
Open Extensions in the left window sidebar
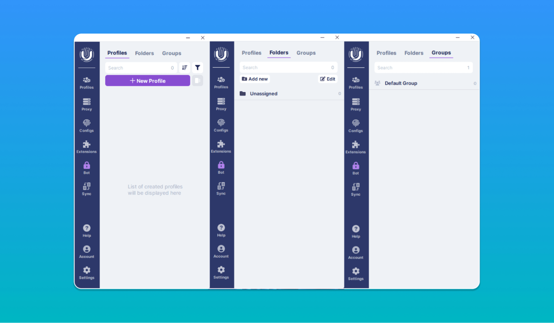click(x=87, y=147)
